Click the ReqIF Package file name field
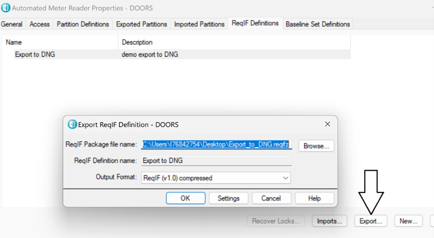Image resolution: width=434 pixels, height=238 pixels. (x=216, y=145)
